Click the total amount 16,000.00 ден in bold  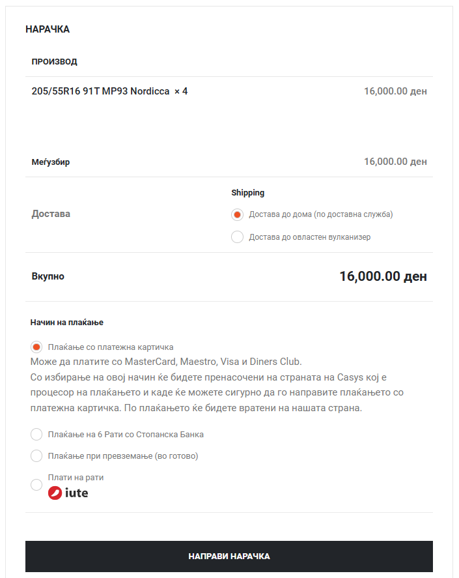tap(383, 276)
